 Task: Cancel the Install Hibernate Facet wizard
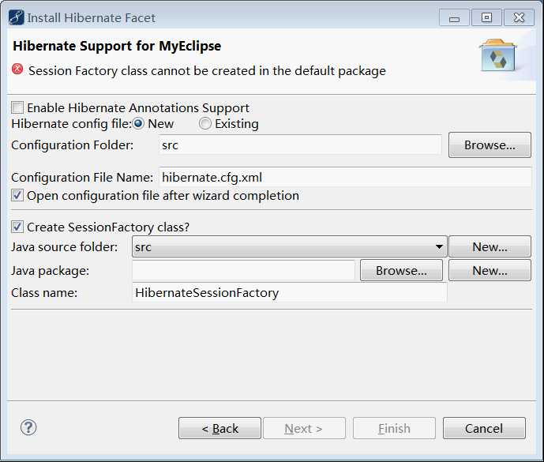484,429
